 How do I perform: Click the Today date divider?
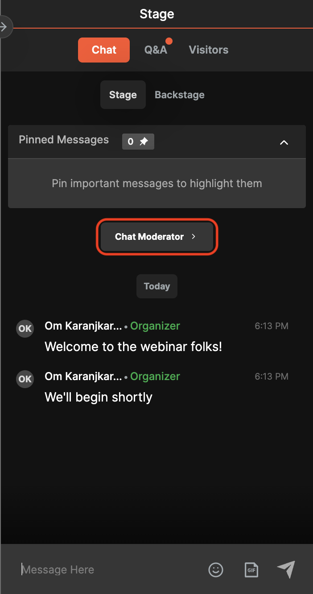pos(156,286)
